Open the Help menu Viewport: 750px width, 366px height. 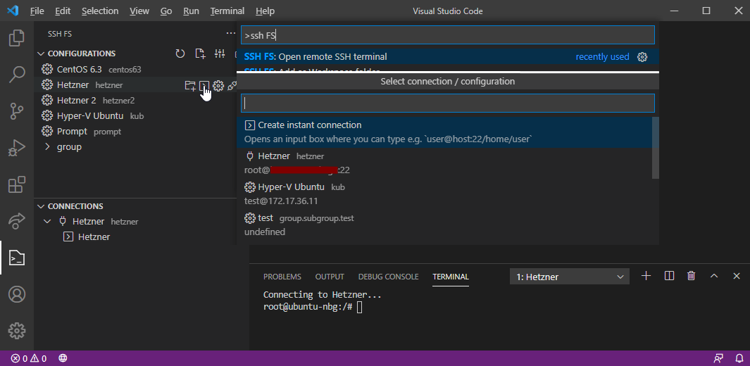pos(265,11)
